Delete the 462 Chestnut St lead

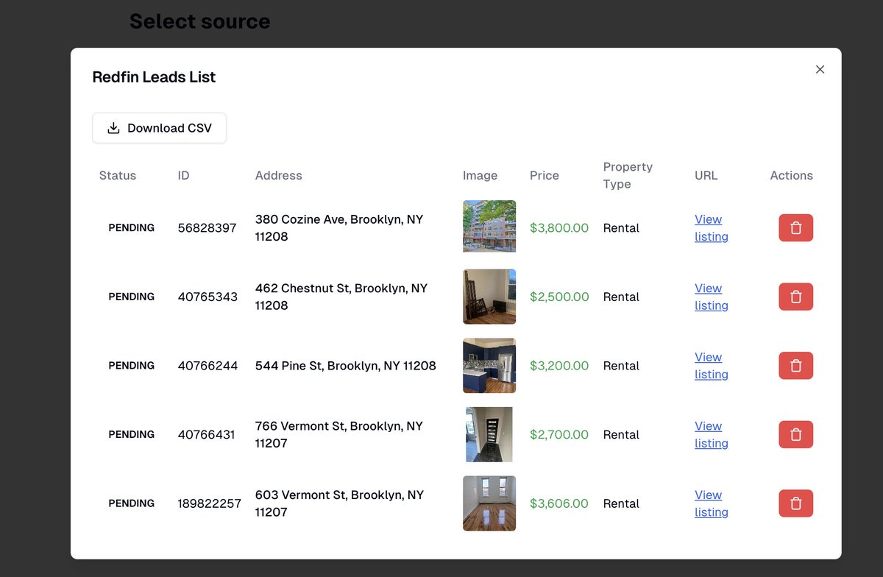[x=795, y=297]
